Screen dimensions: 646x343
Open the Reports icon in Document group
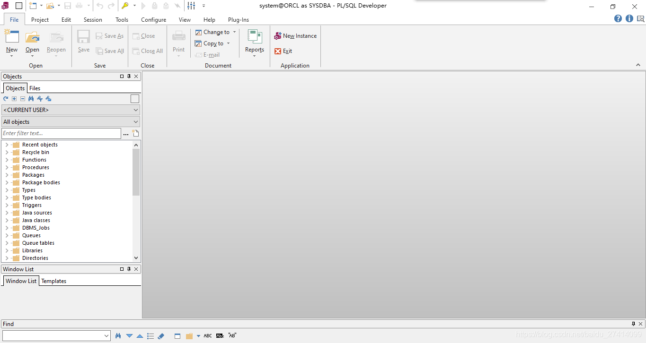pos(255,37)
